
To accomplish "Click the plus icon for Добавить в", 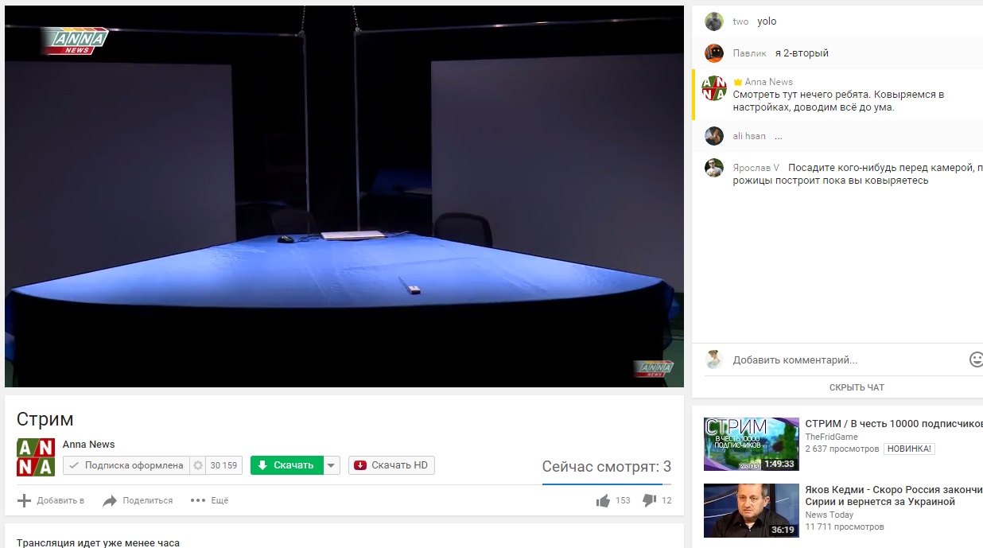I will [25, 500].
